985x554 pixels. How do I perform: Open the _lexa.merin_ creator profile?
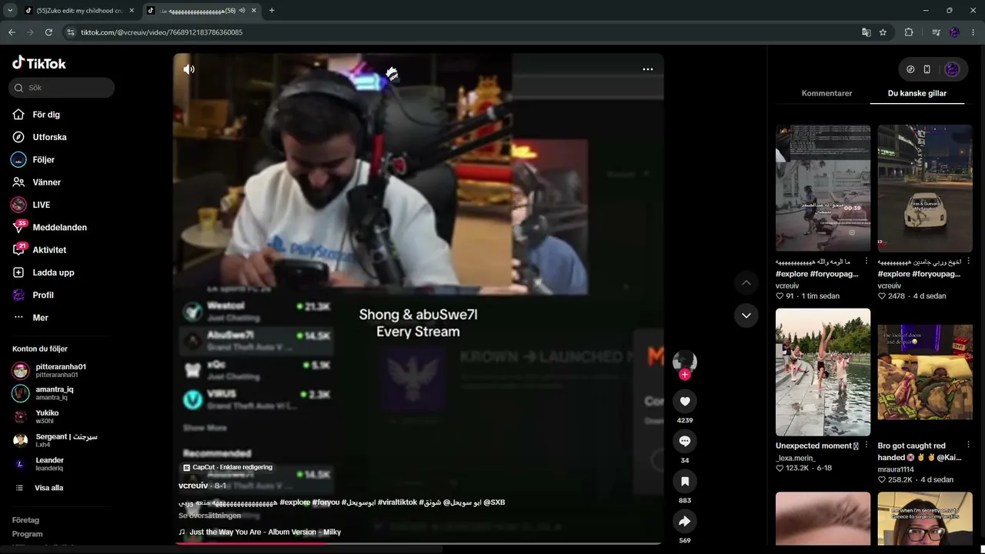(796, 458)
